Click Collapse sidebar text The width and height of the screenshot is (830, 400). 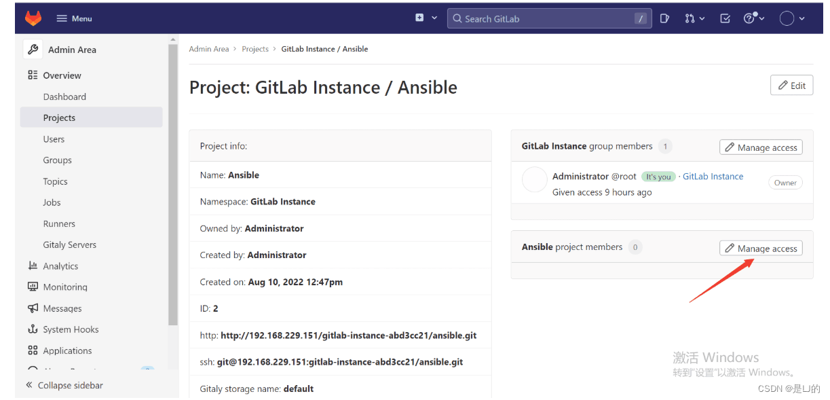(71, 385)
